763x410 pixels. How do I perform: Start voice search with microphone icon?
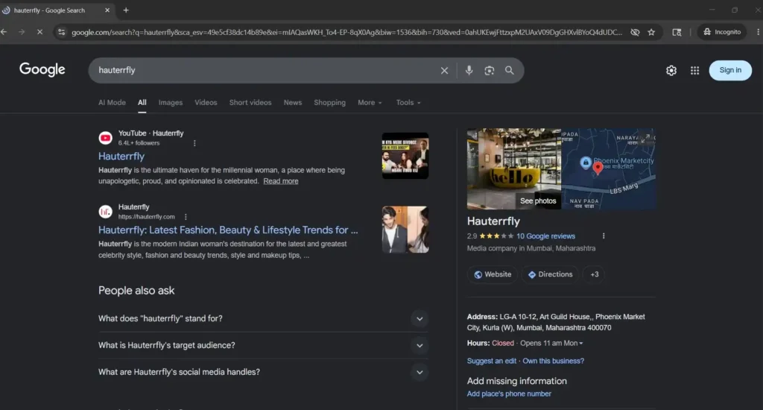(469, 70)
